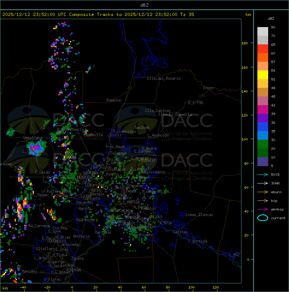Click the 'V_Flores' label on map
Image resolution: width=289 pixels, height=292 pixels.
pos(52,280)
